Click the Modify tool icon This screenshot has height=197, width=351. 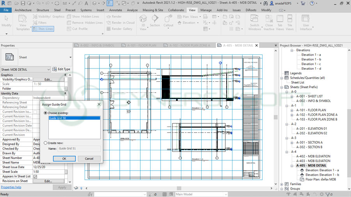[6, 19]
